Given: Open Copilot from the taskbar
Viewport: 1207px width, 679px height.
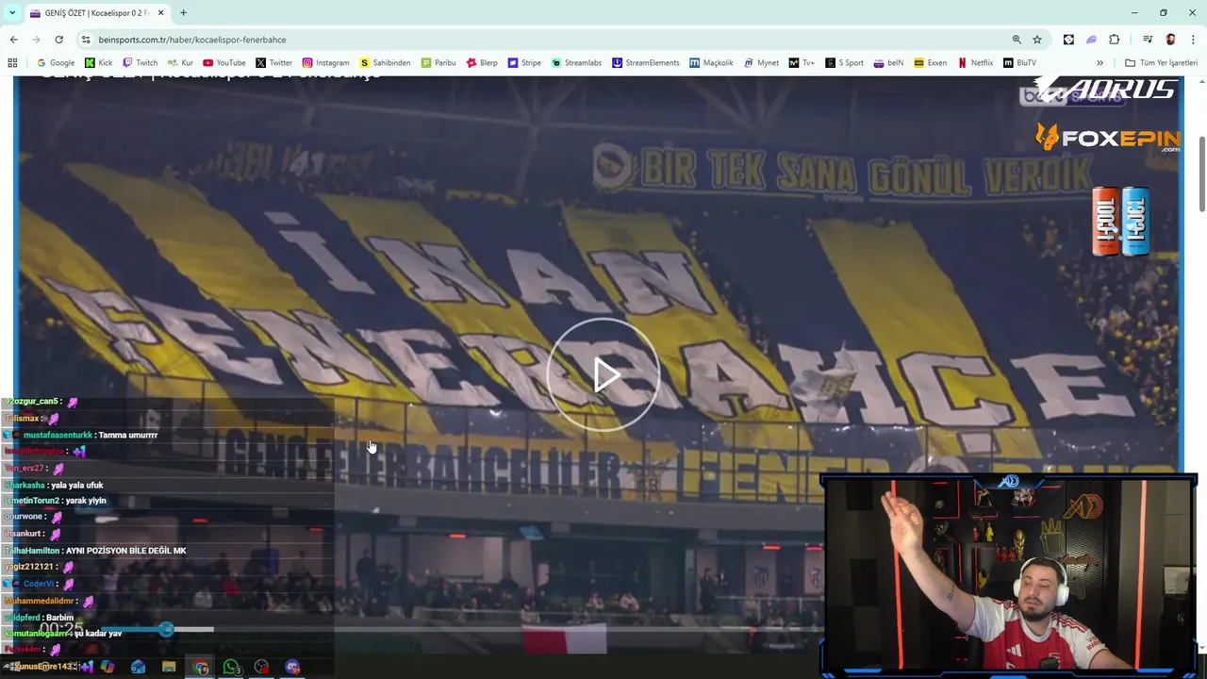Looking at the screenshot, I should click(107, 667).
